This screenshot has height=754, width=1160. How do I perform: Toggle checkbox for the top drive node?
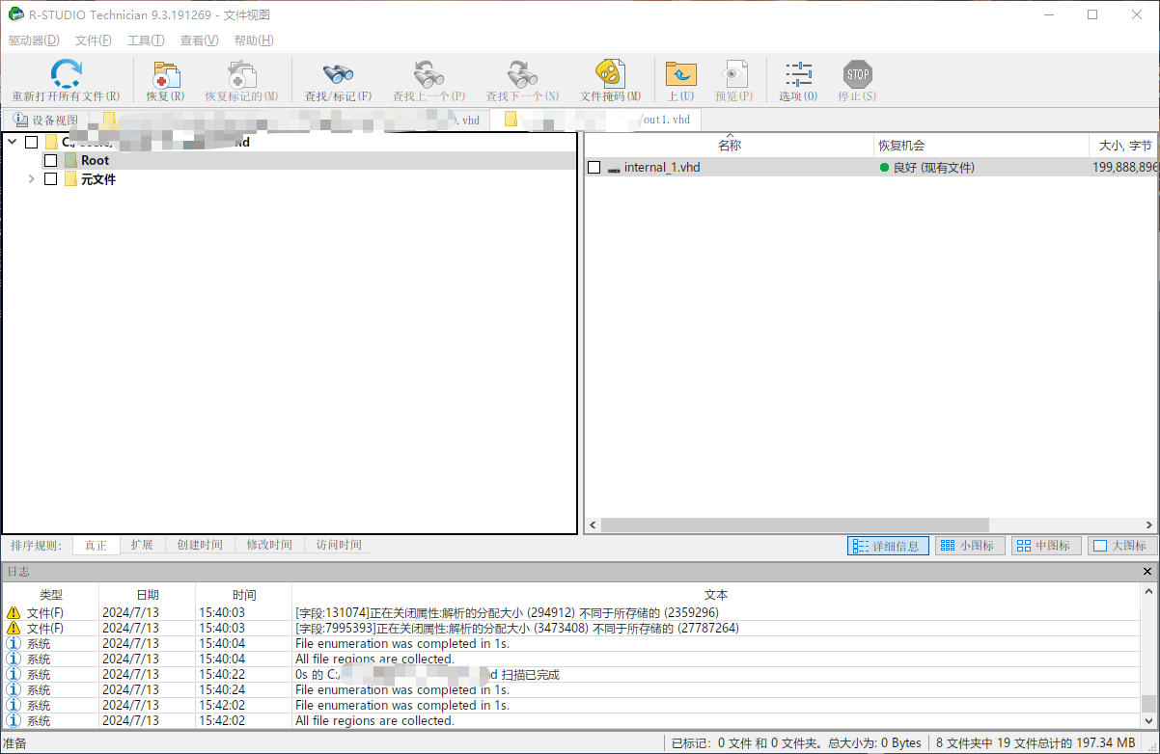[32, 142]
